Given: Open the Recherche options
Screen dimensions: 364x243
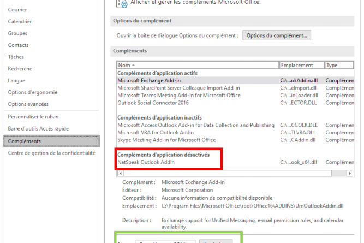Looking at the screenshot, I should 20,69.
